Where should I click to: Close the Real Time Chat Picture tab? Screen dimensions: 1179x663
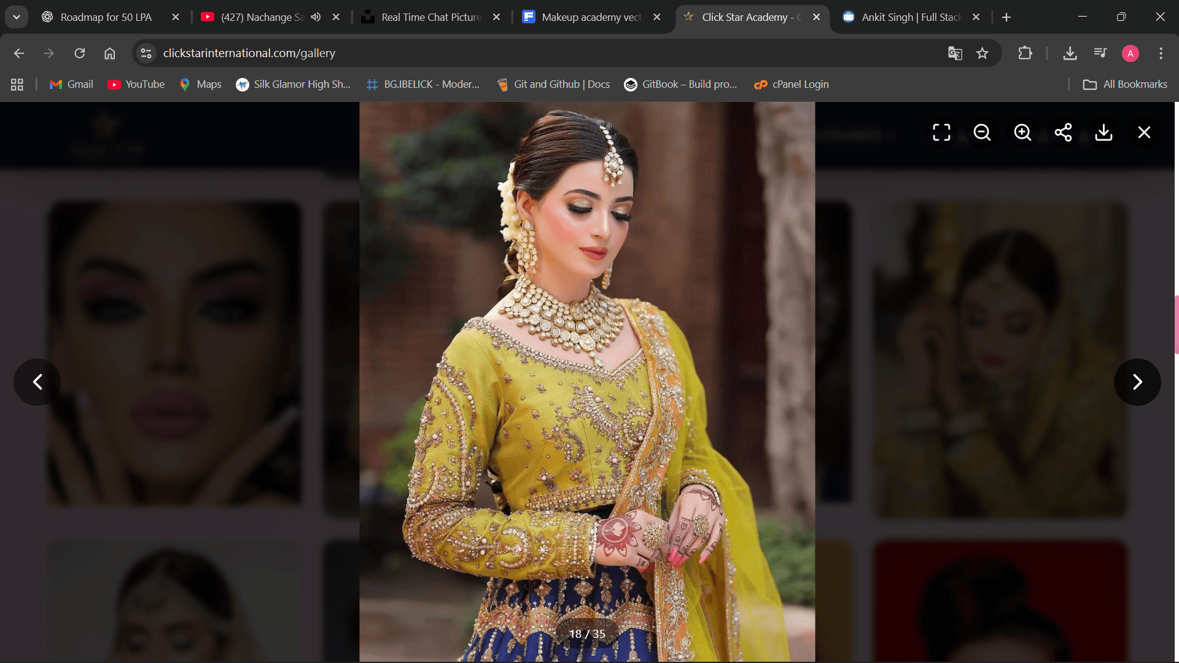(497, 17)
